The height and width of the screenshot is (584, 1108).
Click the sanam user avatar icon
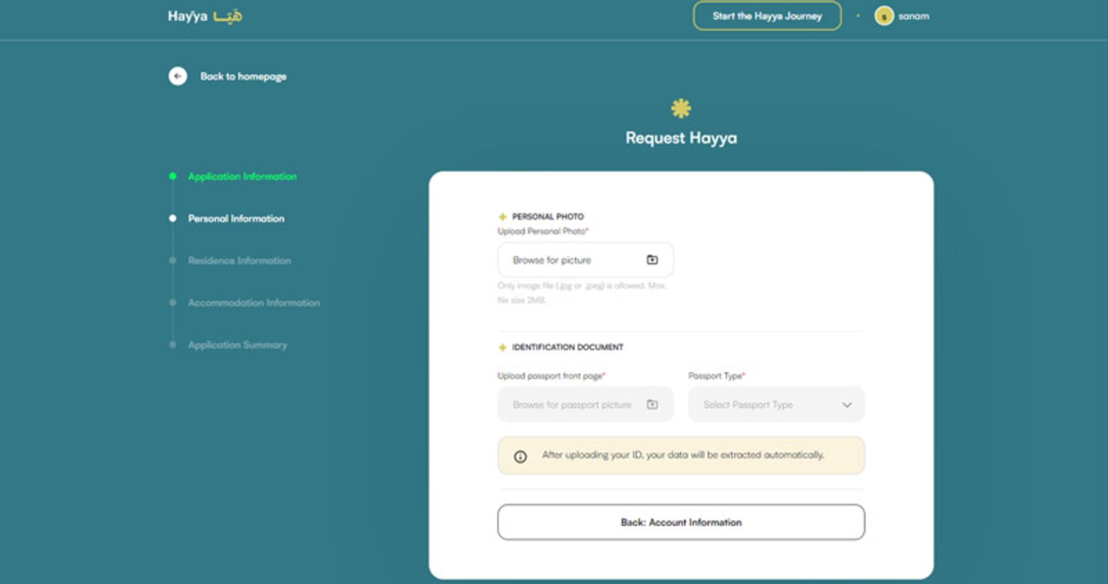[884, 16]
